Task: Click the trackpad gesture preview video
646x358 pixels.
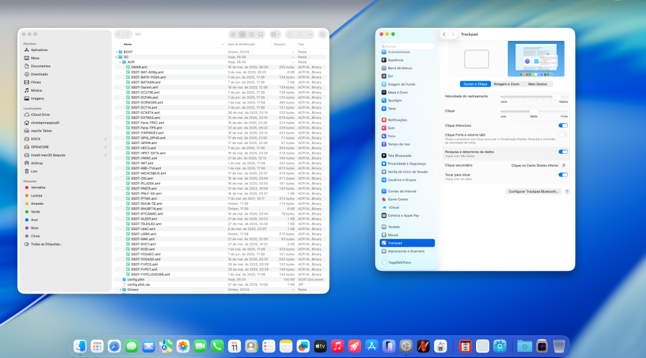Action: tap(536, 59)
